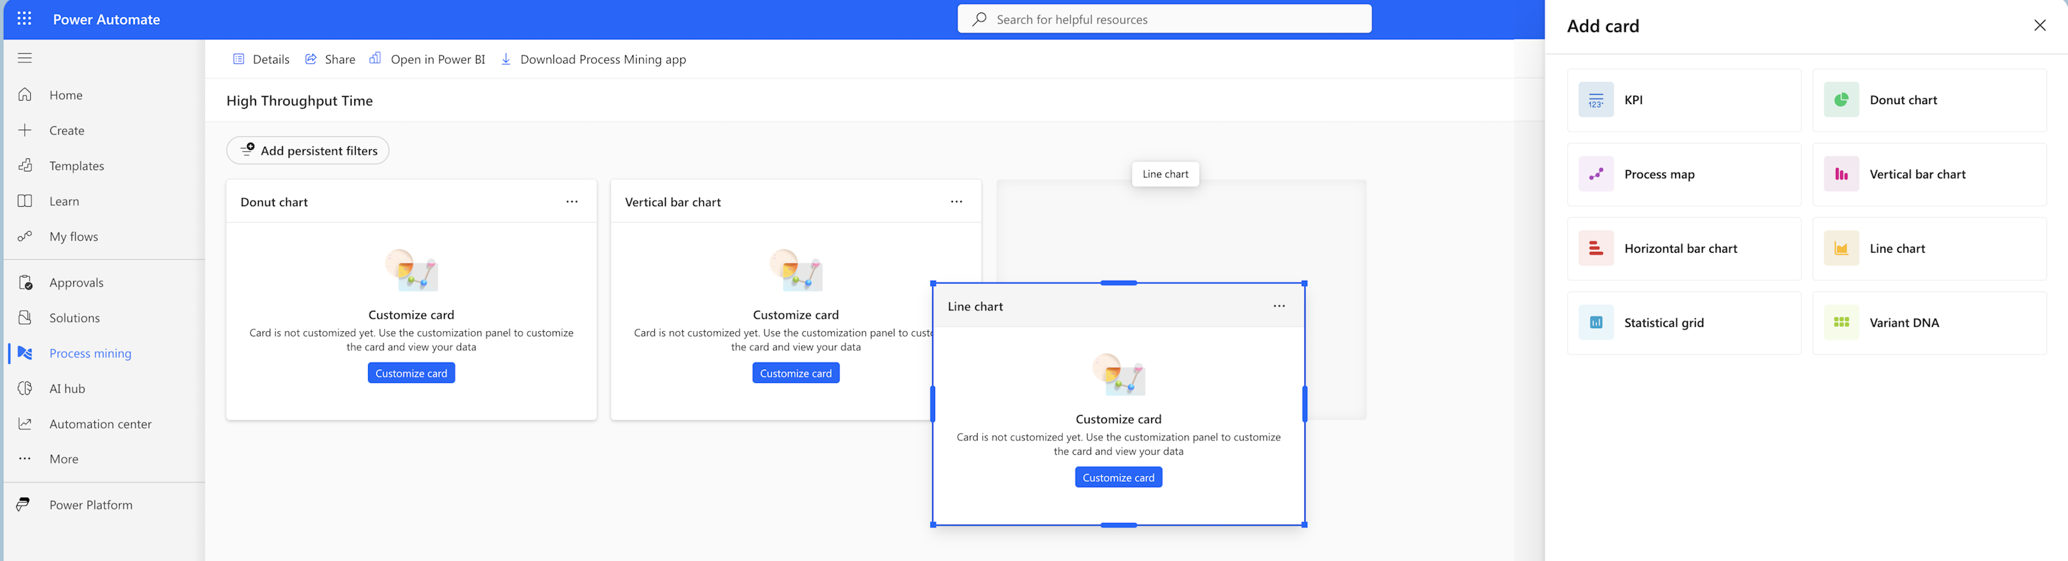Click the Variant DNA card icon
Viewport: 2068px width, 561px height.
pyautogui.click(x=1841, y=323)
